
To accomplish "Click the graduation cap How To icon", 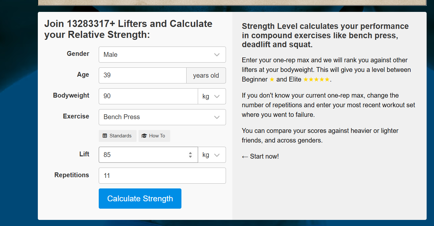I will pyautogui.click(x=144, y=136).
